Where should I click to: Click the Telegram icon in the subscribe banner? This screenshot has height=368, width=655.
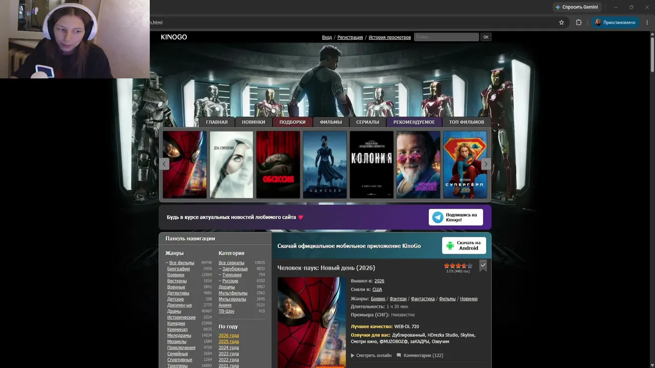(438, 217)
